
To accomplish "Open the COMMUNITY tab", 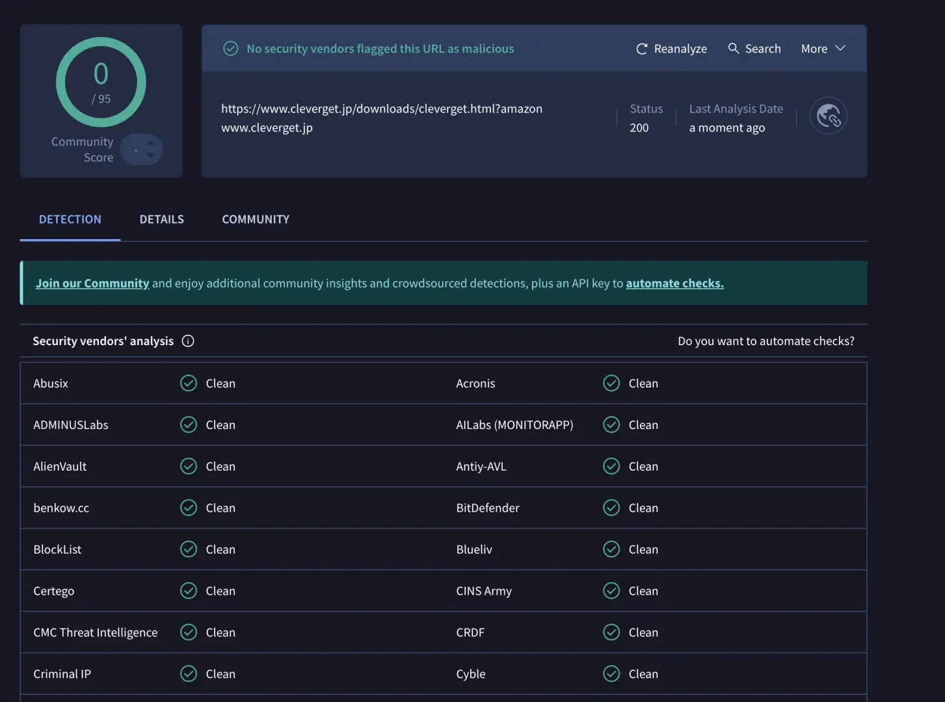I will coord(256,220).
